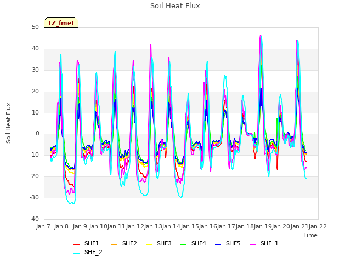Click the red SHF1 legend swatch
The height and width of the screenshot is (263, 351).
coord(77,244)
